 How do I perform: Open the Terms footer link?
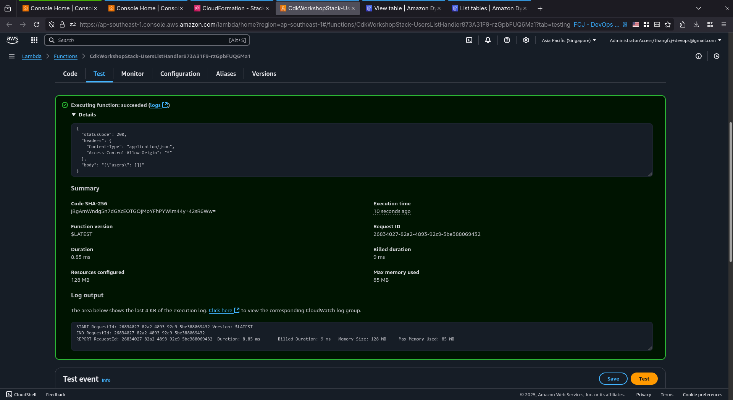coord(667,395)
